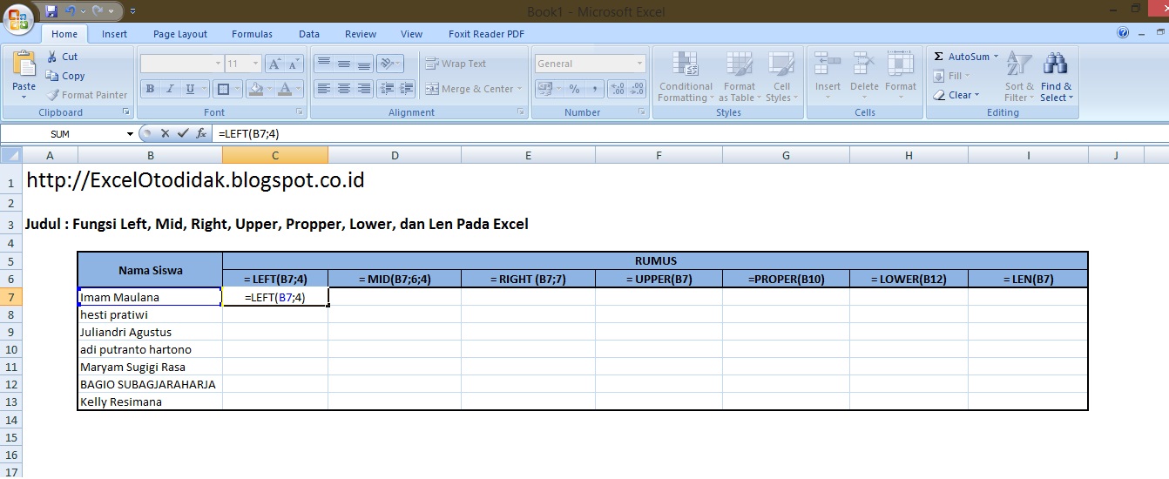Apply comma style
Viewport: 1169px width, 479px height.
click(595, 89)
